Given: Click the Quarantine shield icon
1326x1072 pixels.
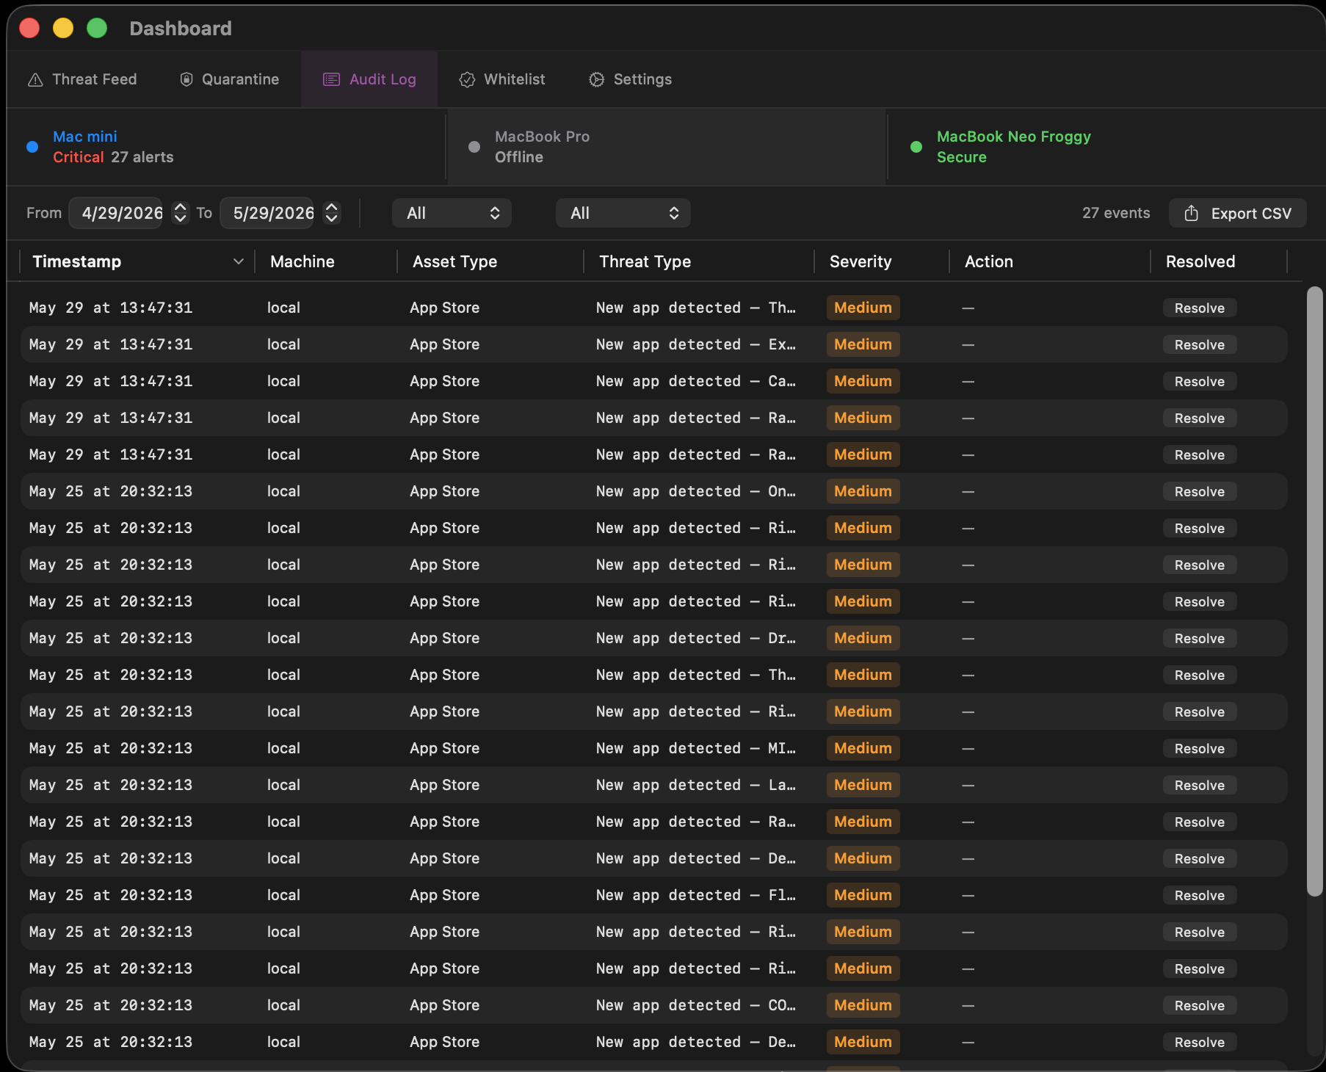Looking at the screenshot, I should coord(186,79).
